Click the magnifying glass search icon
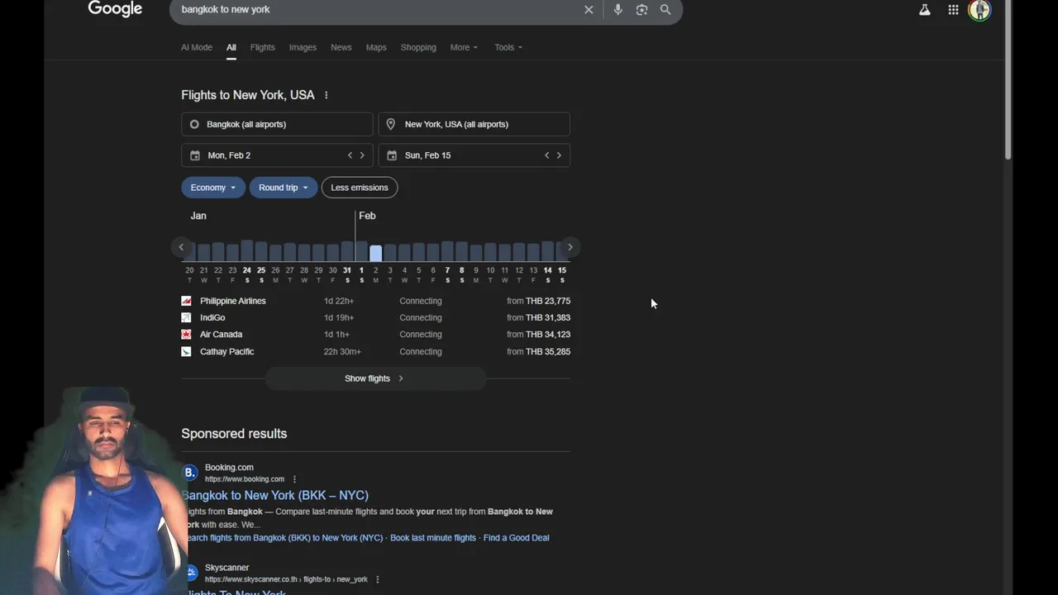The height and width of the screenshot is (595, 1058). coord(665,10)
